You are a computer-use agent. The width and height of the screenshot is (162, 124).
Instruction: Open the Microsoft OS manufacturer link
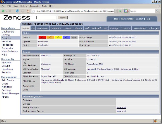coord(46,69)
